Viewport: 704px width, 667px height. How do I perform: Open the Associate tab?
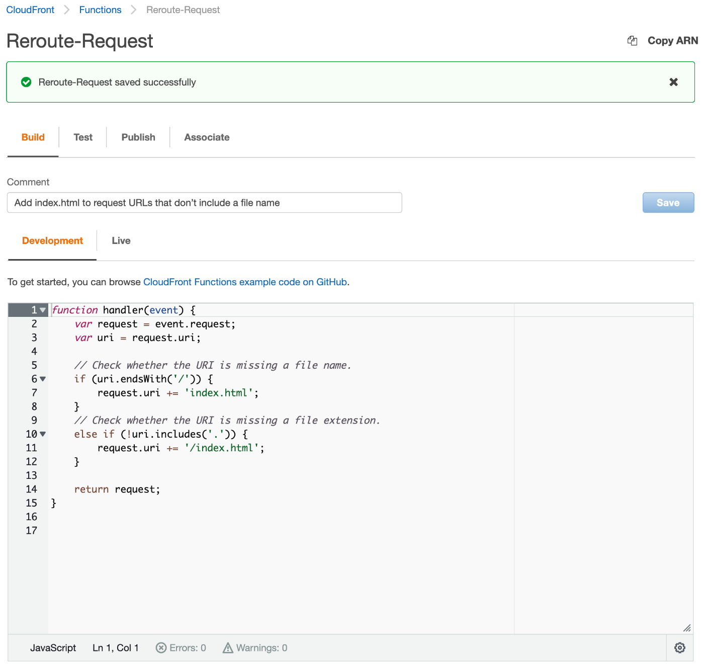(207, 137)
